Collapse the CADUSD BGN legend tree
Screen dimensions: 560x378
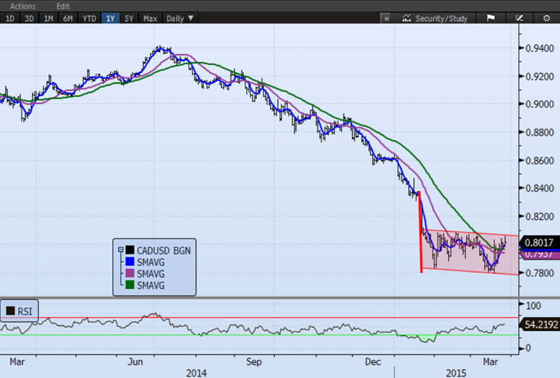click(x=120, y=250)
